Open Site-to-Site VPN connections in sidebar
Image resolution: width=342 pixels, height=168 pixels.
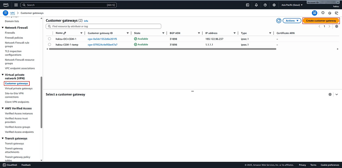coord(14,95)
